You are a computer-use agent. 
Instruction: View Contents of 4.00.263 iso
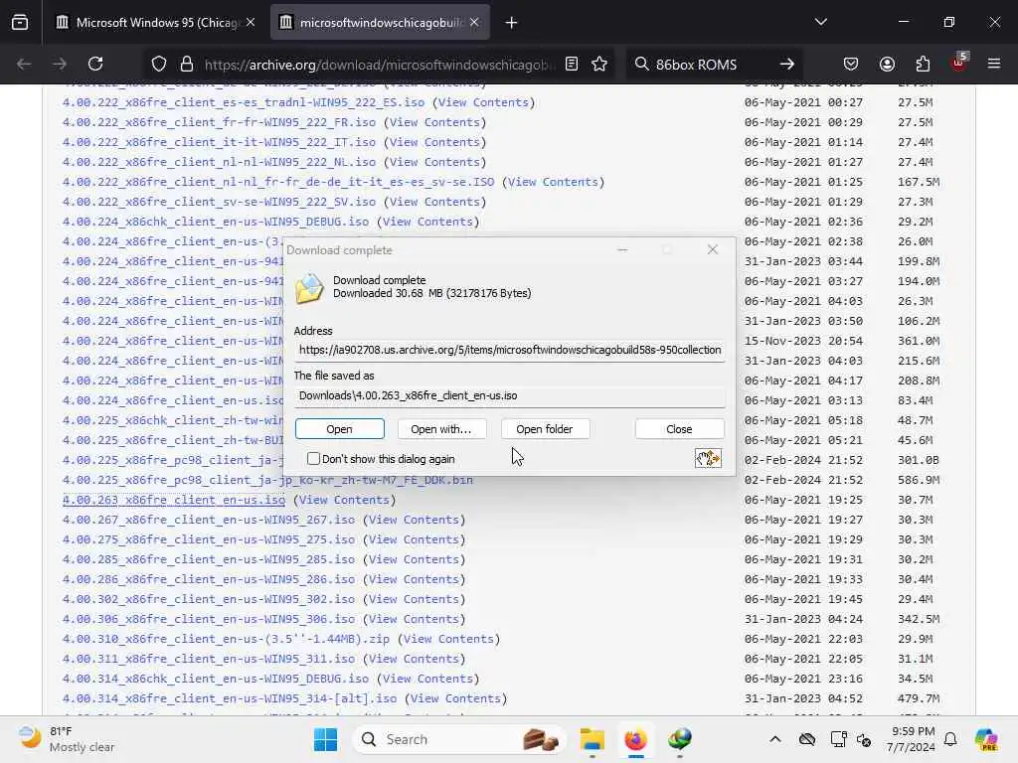click(344, 500)
